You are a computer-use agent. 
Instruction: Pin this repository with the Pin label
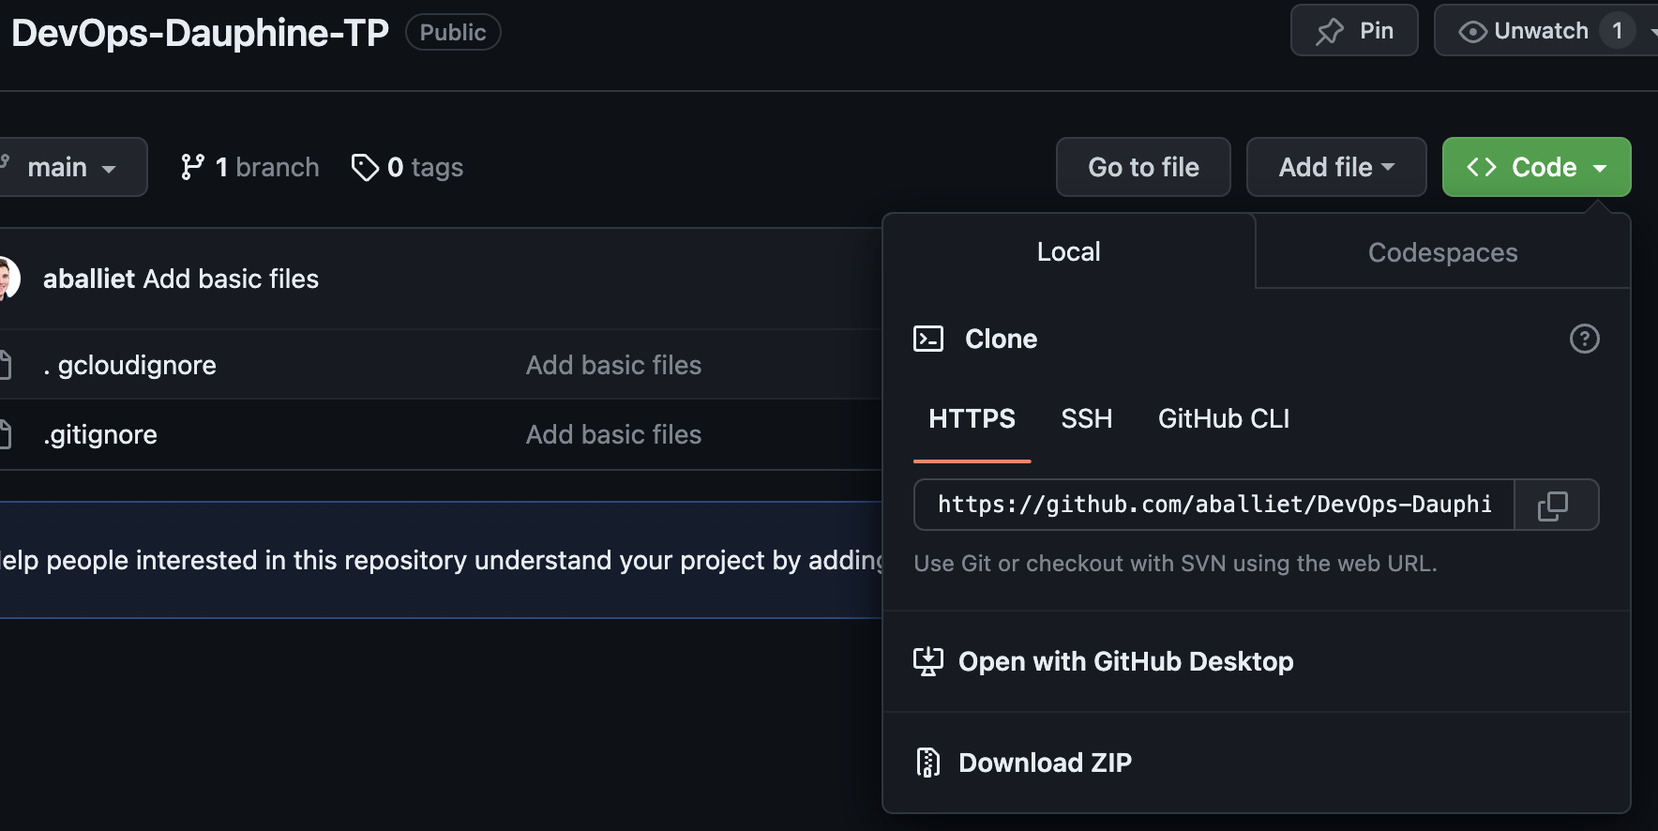tap(1377, 31)
